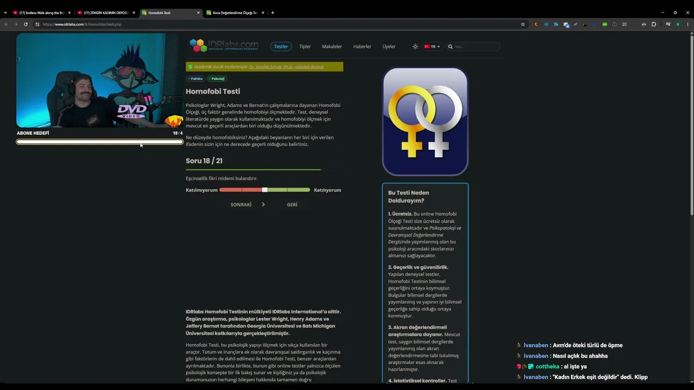The height and width of the screenshot is (390, 694).
Task: Click the chat message "Nasıl açıklık bu ahahha"
Action: click(x=580, y=356)
